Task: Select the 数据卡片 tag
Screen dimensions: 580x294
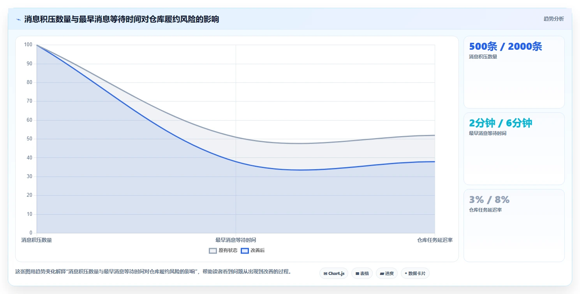Action: point(415,273)
